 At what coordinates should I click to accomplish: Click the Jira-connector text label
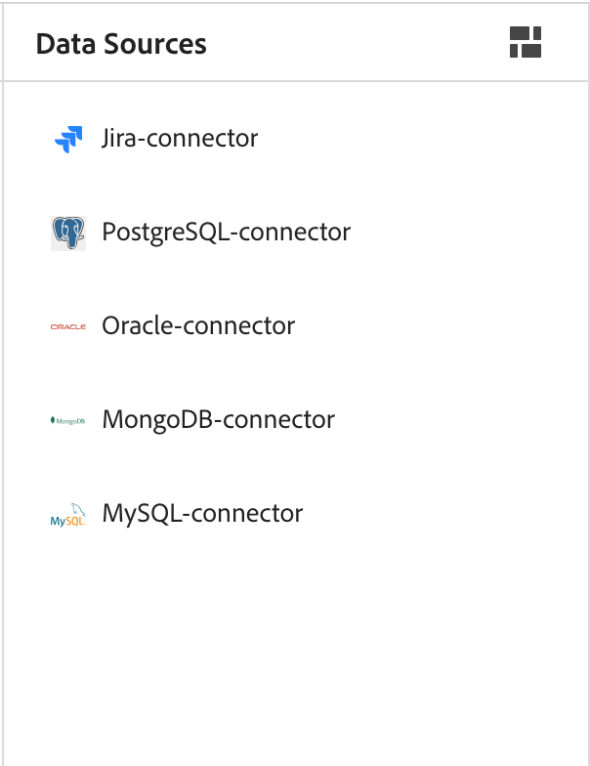pyautogui.click(x=180, y=139)
